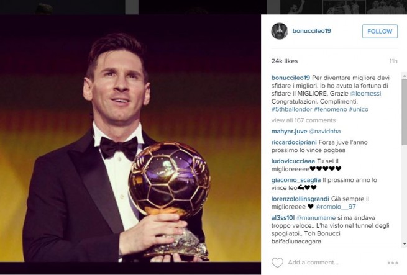Open mahyar.juve commenter profile
Image resolution: width=407 pixels, height=275 pixels.
289,132
